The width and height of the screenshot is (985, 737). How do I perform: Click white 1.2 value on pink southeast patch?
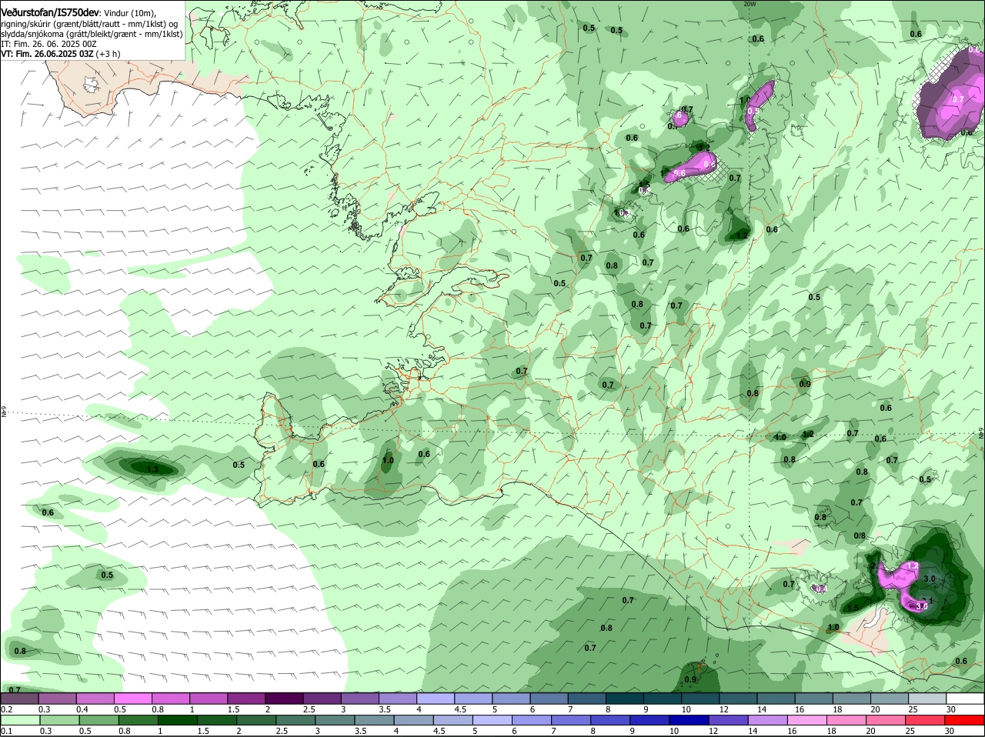pos(913,566)
